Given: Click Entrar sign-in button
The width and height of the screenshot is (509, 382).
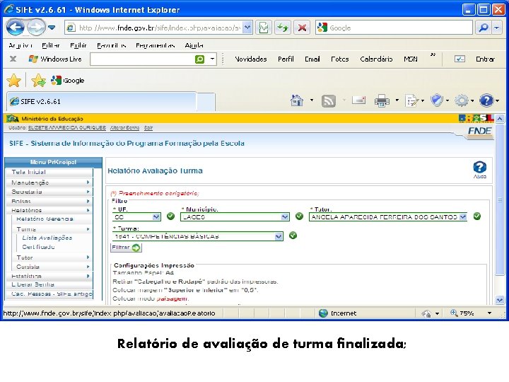Looking at the screenshot, I should point(485,59).
